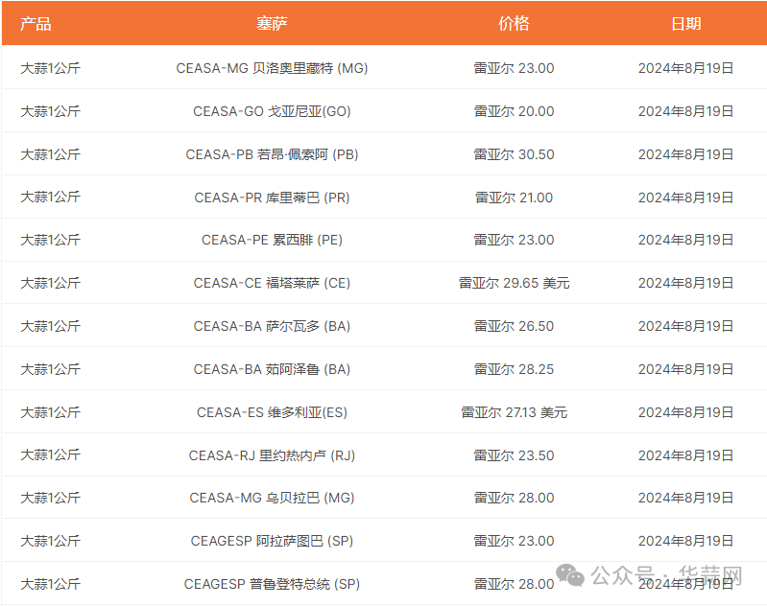Image resolution: width=767 pixels, height=606 pixels.
Task: Select the CEAGESP 阿拉萨图巴 (SP) cell
Action: pos(272,541)
